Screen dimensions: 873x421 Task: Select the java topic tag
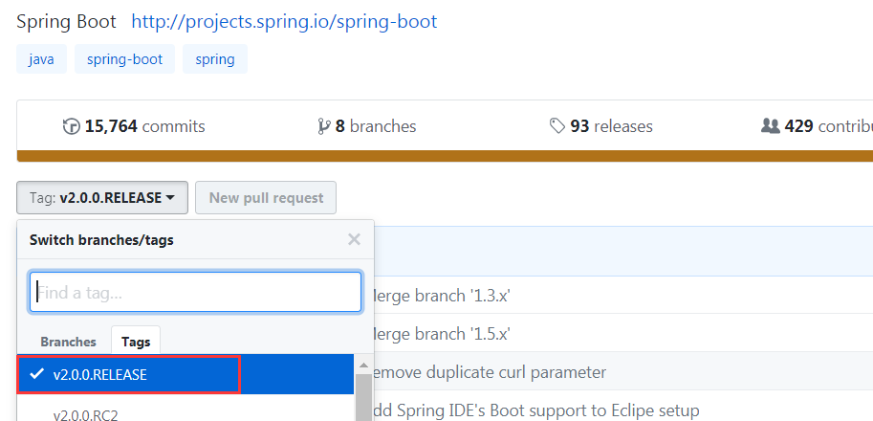[x=42, y=59]
